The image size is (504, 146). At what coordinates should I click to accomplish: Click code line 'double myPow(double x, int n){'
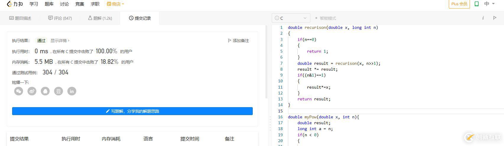pyautogui.click(x=323, y=117)
